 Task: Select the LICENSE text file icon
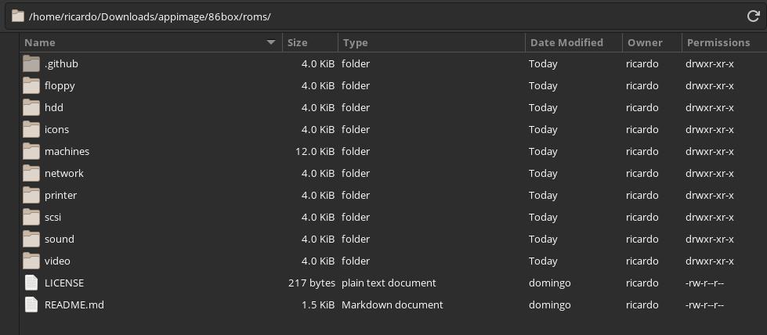pos(31,283)
